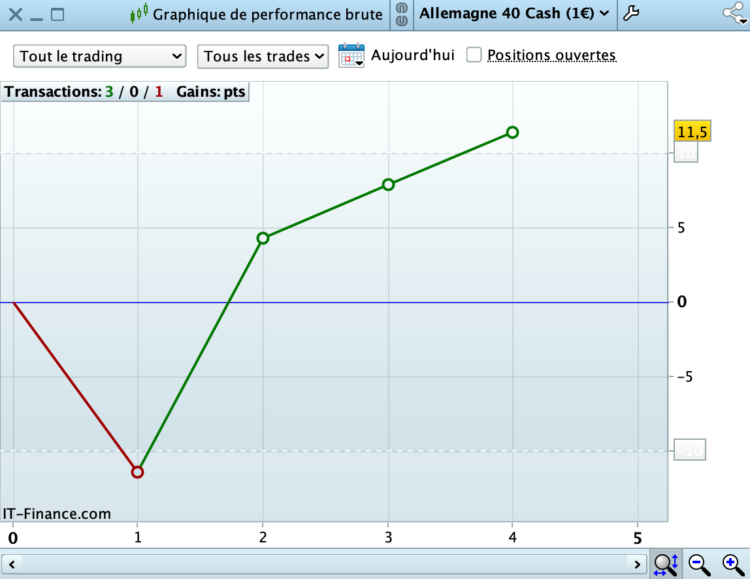Viewport: 750px width, 579px height.
Task: Click the red losing trade point at 1
Action: click(x=137, y=472)
